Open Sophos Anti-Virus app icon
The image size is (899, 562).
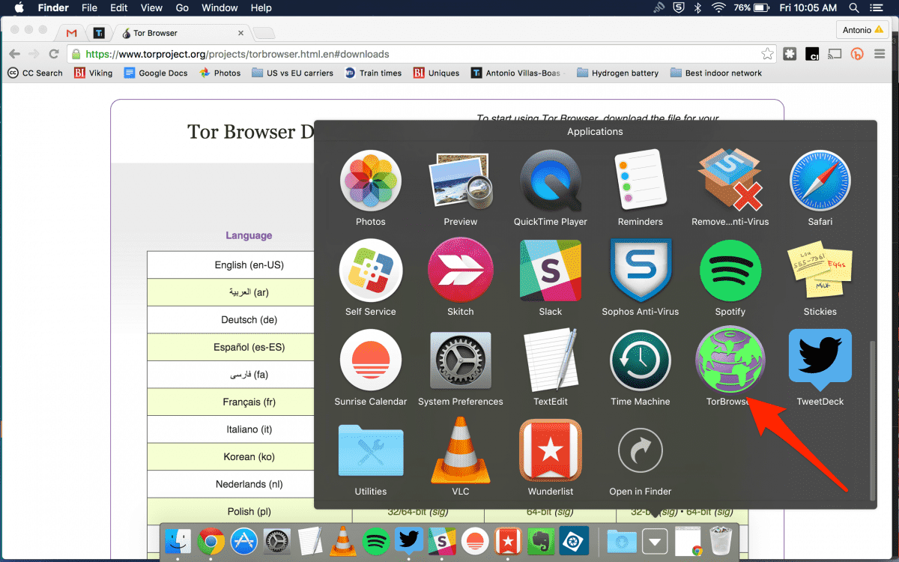pyautogui.click(x=640, y=271)
